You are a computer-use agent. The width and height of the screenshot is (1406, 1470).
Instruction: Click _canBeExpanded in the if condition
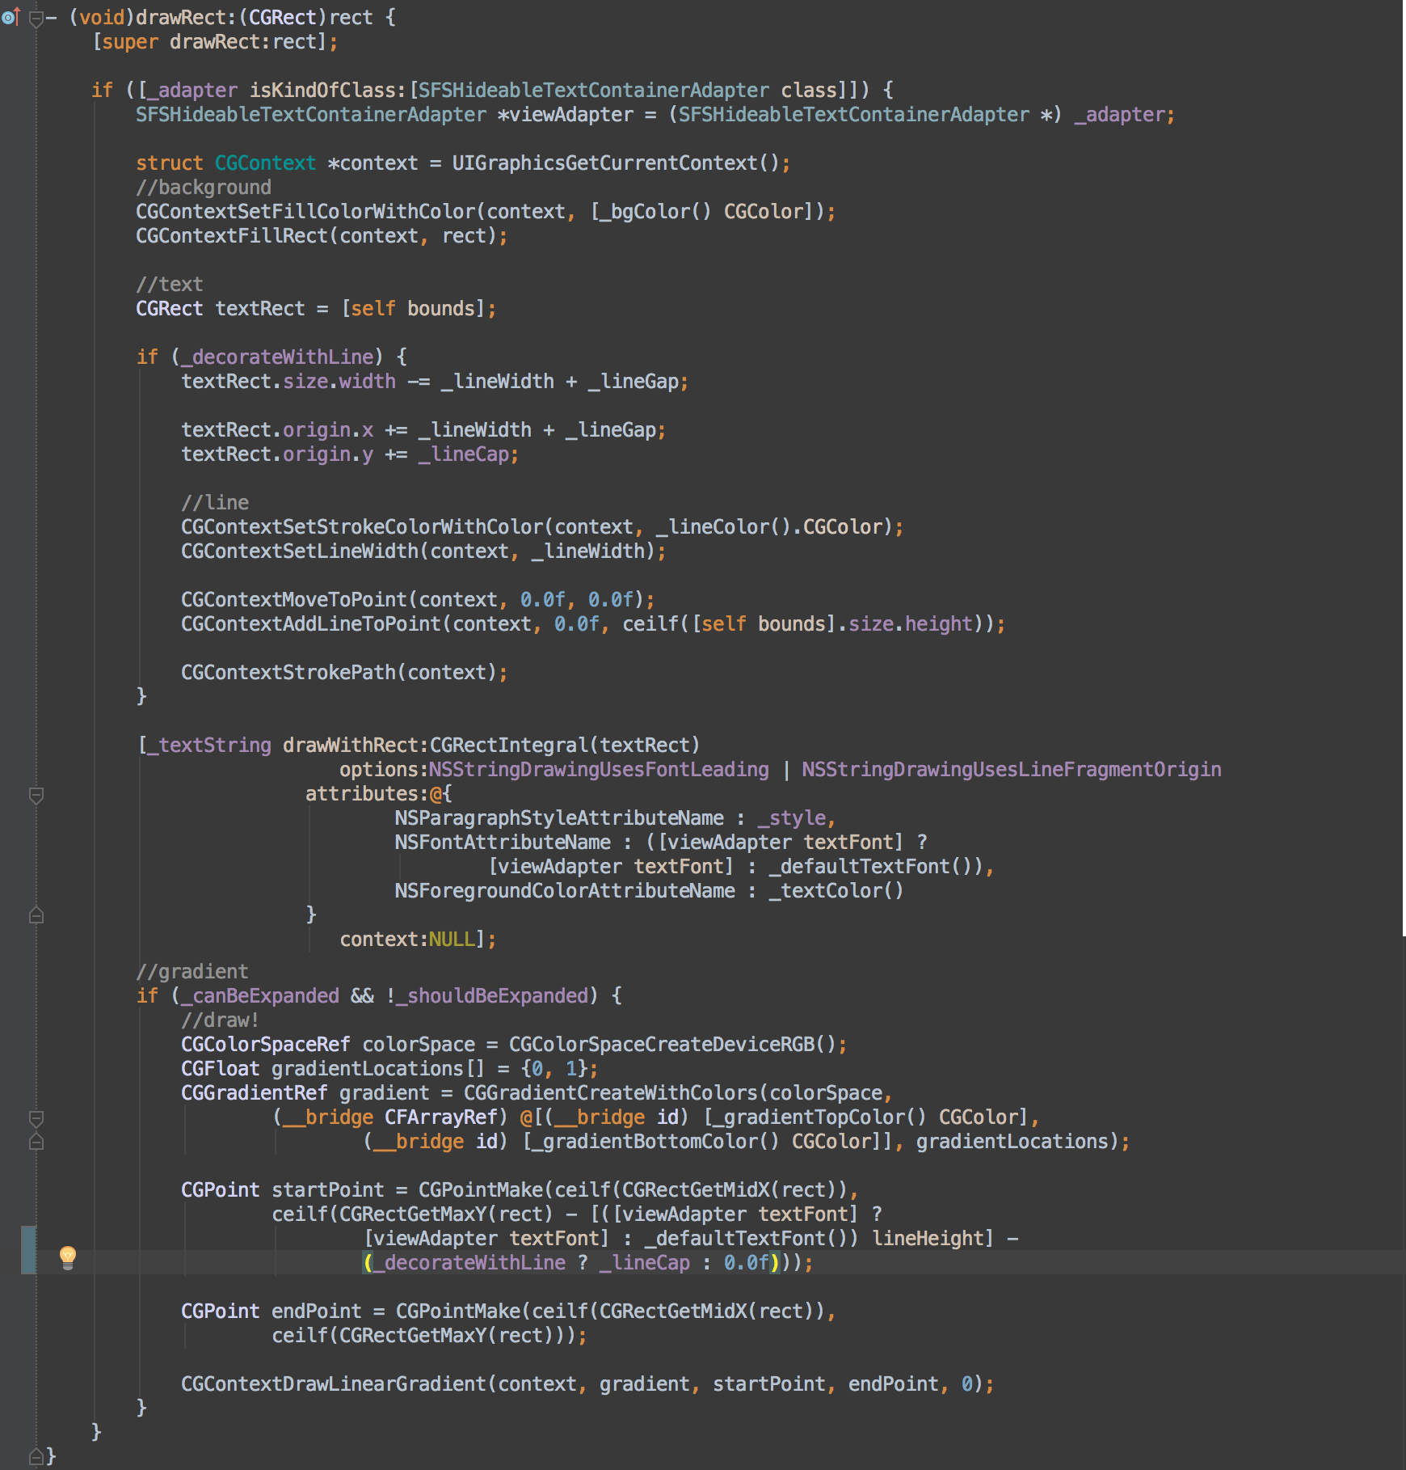pyautogui.click(x=260, y=996)
